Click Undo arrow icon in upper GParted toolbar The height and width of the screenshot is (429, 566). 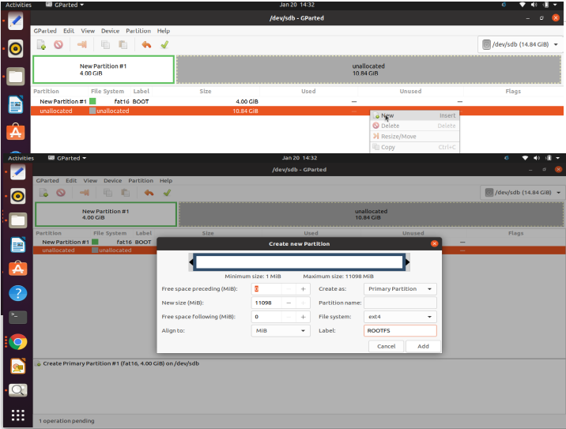[146, 45]
